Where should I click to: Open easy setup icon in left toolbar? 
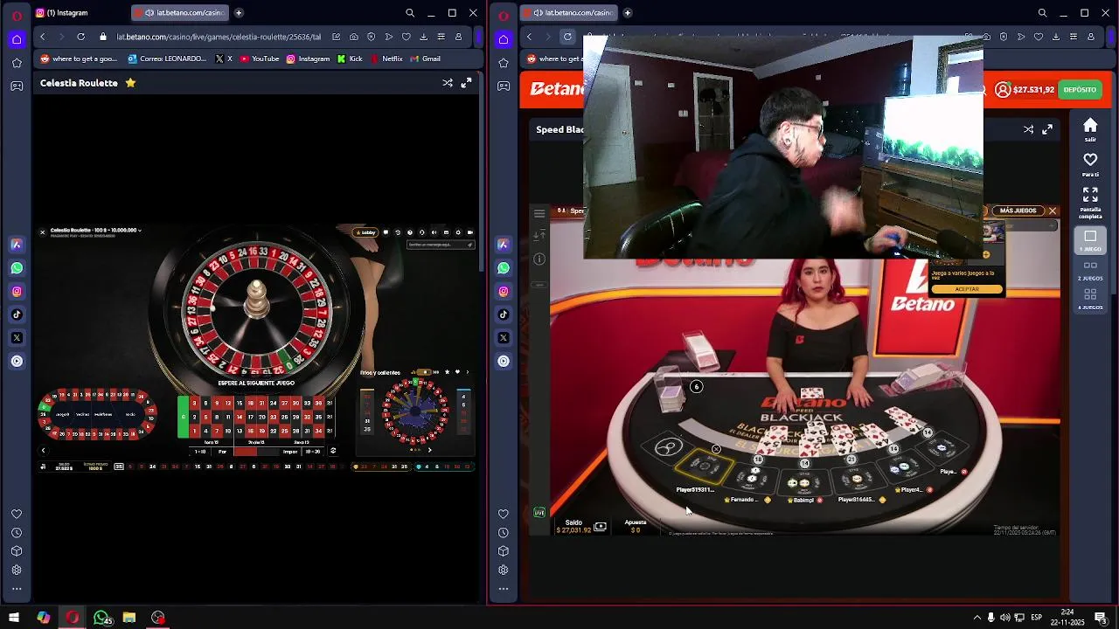point(441,37)
